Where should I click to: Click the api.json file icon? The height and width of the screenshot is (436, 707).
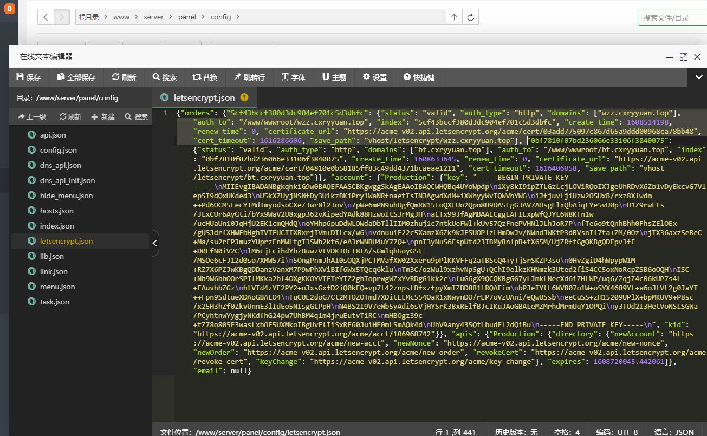pyautogui.click(x=31, y=135)
